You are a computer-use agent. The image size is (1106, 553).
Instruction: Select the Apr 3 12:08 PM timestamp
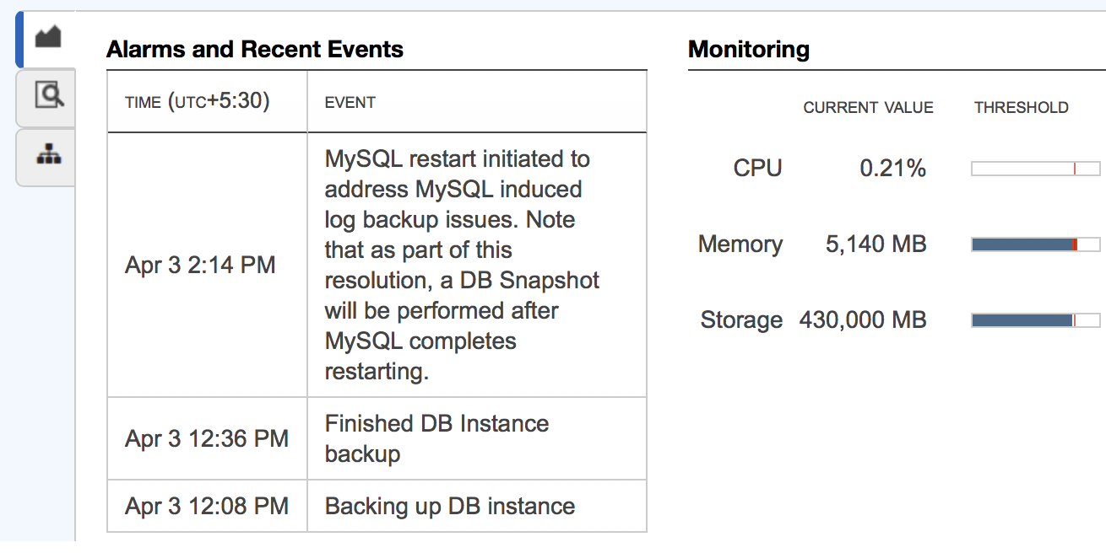coord(207,506)
